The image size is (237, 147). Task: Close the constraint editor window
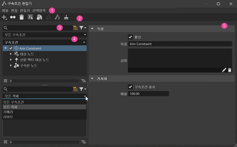click(x=231, y=4)
